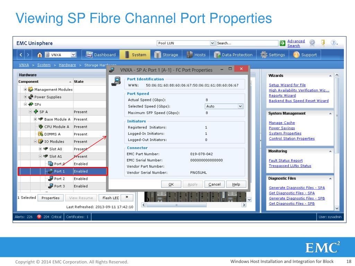Viewport: 355px width, 266px height.
Task: Click the Slot A0 icon
Action: coord(46,149)
